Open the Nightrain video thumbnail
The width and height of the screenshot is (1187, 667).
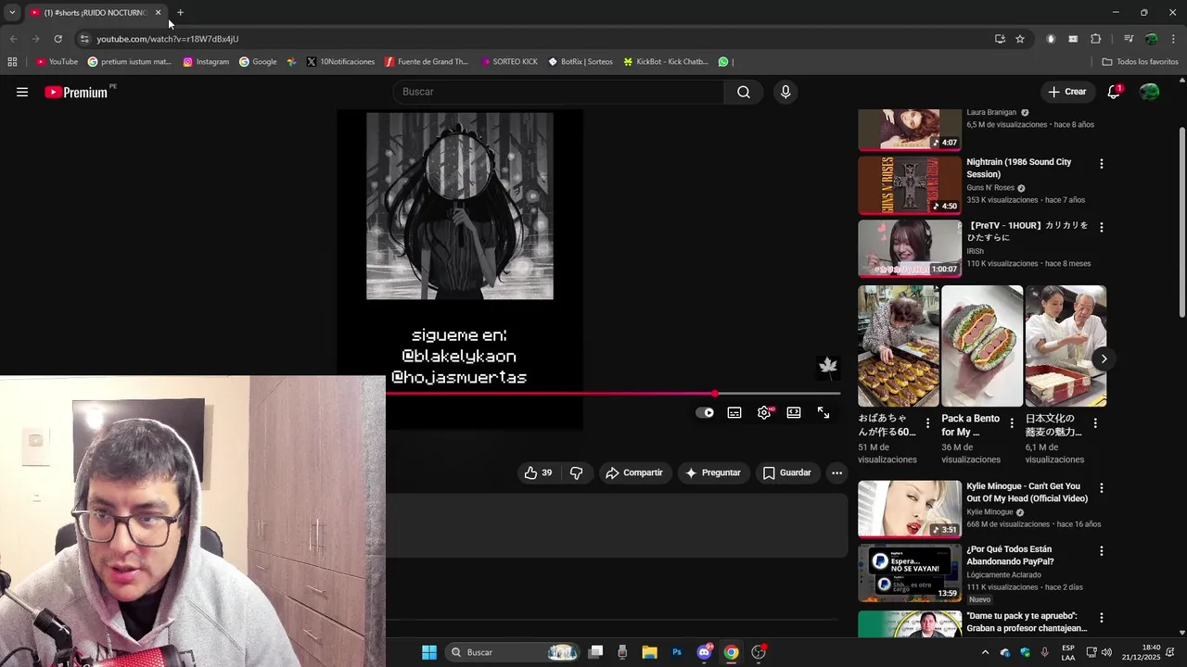[910, 185]
